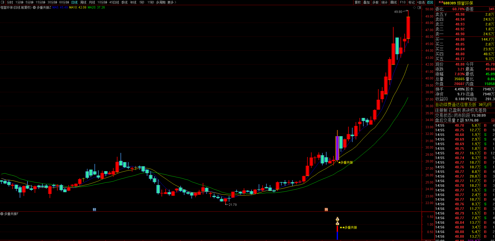Select the 45日线 period
Image resolution: width=495 pixels, height=241 pixels.
click(x=114, y=2)
